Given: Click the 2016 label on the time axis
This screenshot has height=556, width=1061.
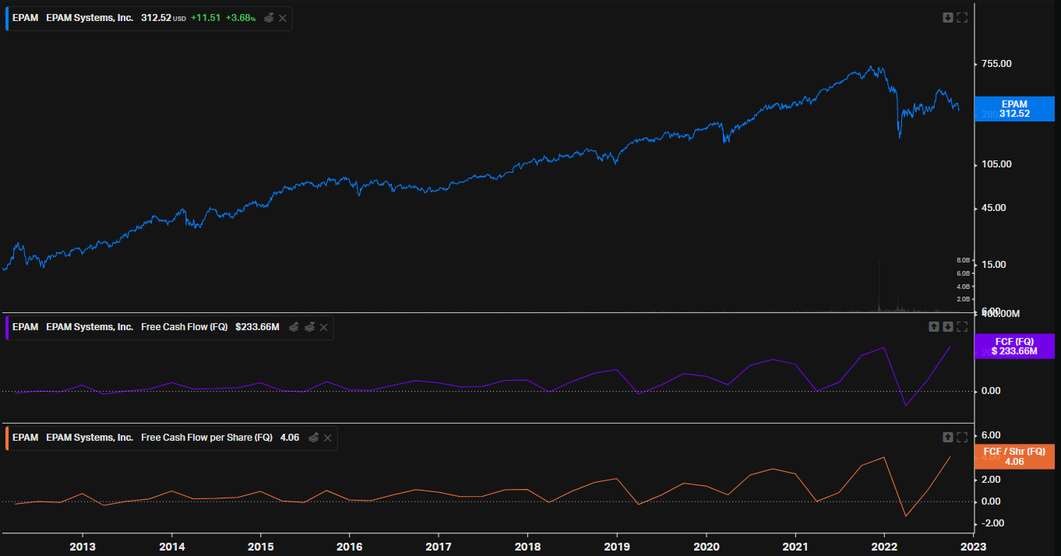Looking at the screenshot, I should coord(350,546).
